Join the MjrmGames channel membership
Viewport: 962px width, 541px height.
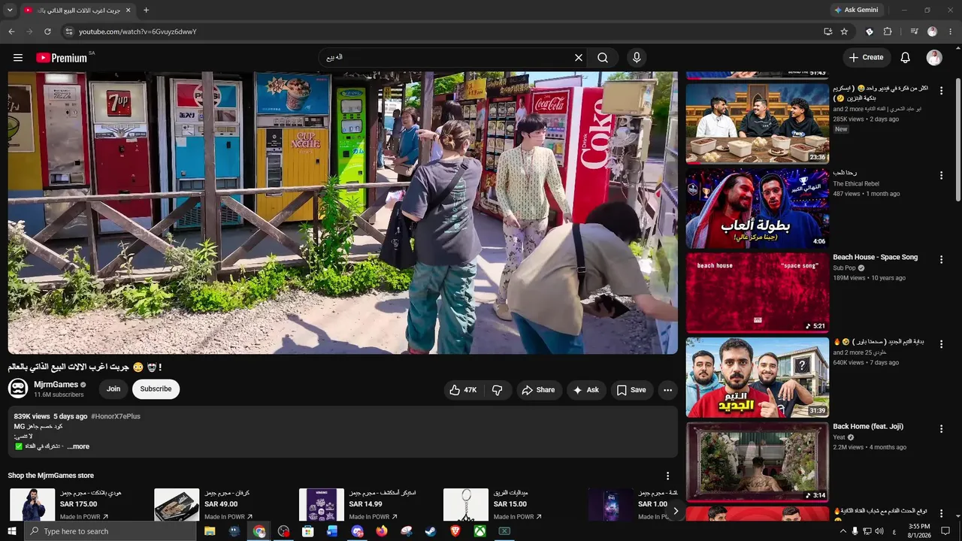[x=113, y=389]
